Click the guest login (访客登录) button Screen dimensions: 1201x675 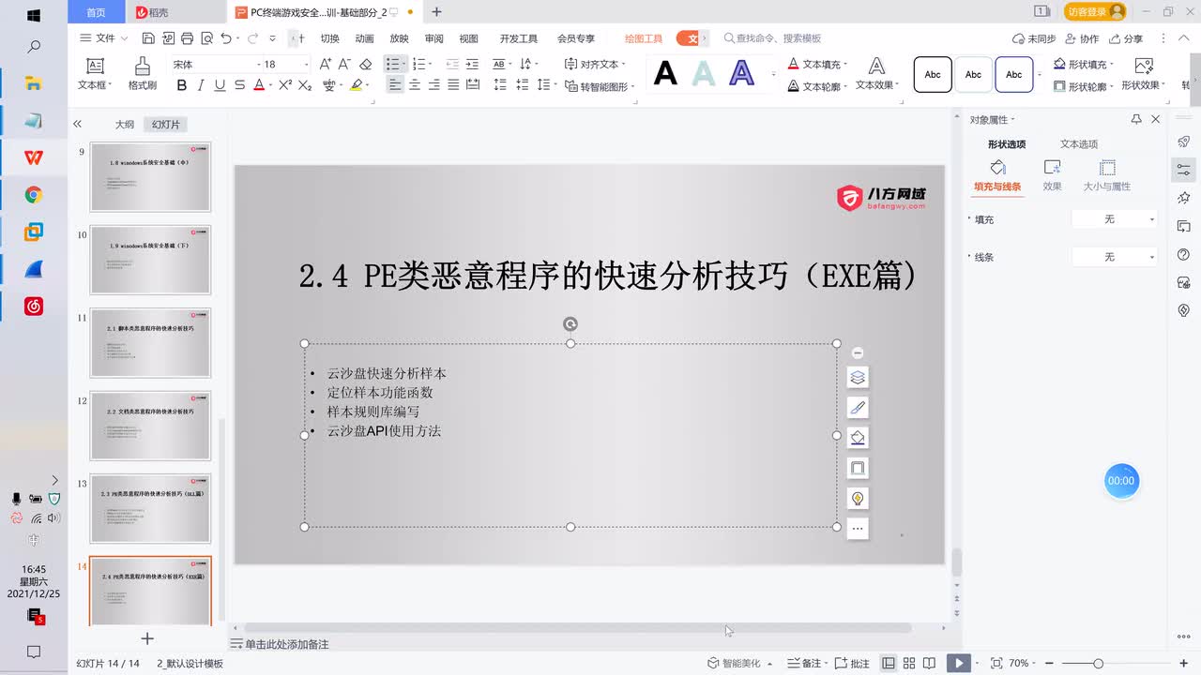1095,11
